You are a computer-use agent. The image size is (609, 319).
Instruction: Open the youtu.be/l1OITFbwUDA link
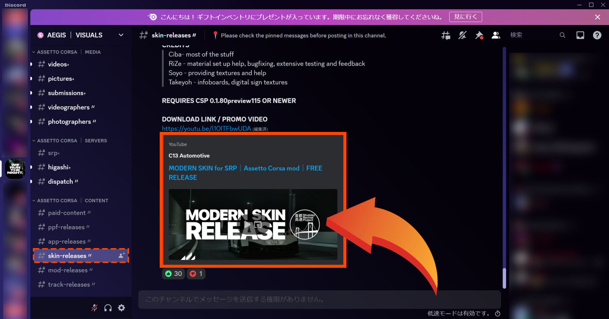pyautogui.click(x=206, y=129)
